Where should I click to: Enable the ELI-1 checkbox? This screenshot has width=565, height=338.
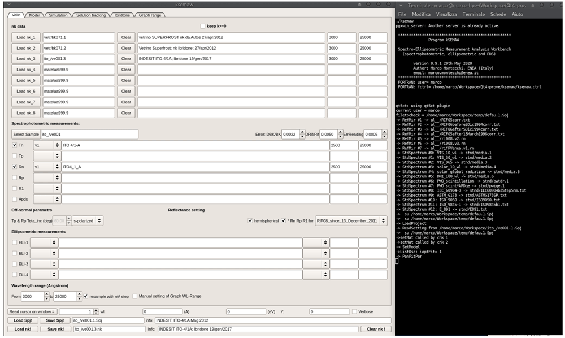15,242
